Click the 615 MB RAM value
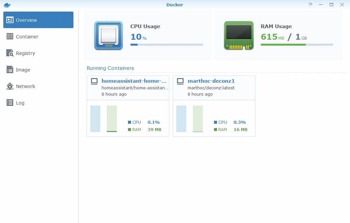Image resolution: width=350 pixels, height=223 pixels. pyautogui.click(x=273, y=37)
